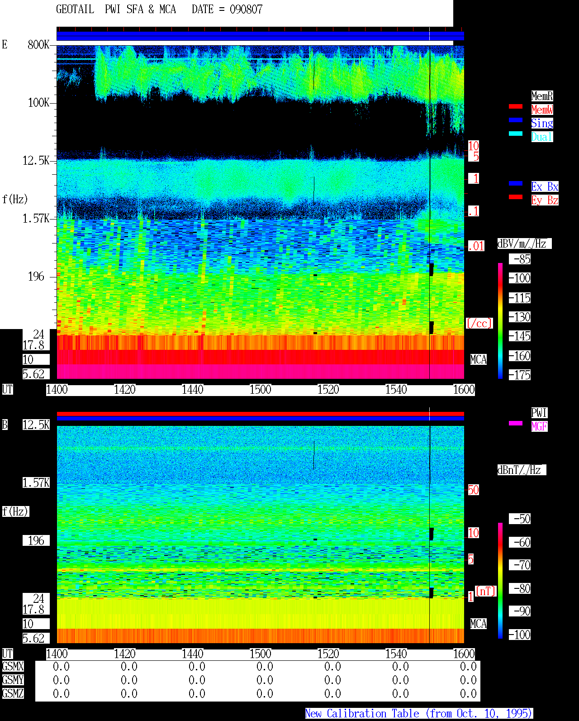Click the red Ey Bz legend swatch
Viewport: 579px width, 721px height.
pos(516,197)
